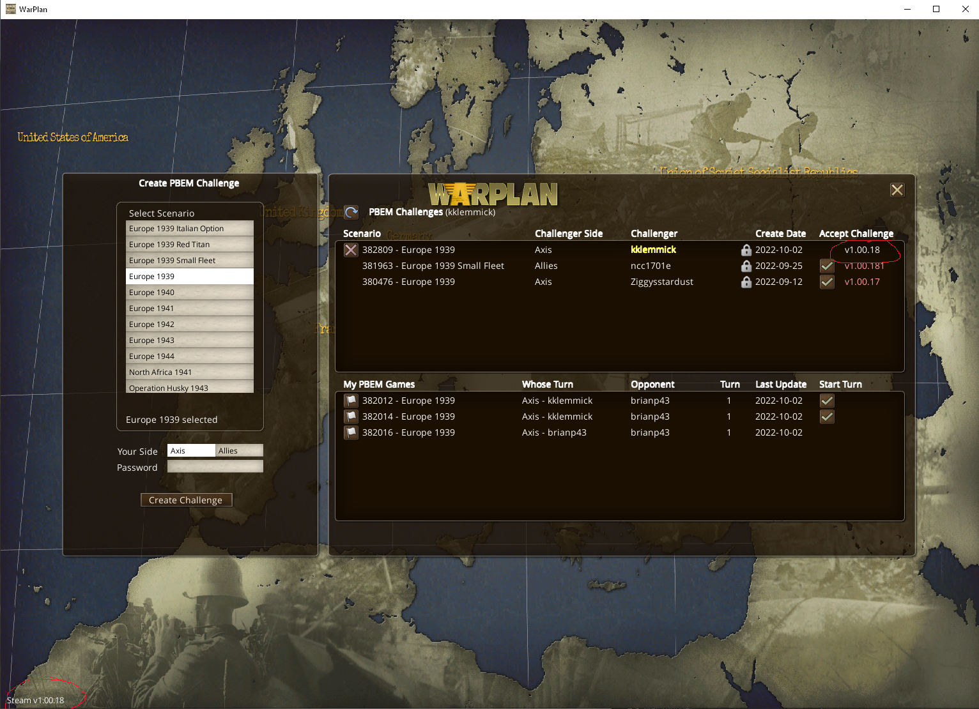This screenshot has width=979, height=709.
Task: Delete challenge 382809 with the X icon
Action: point(351,250)
